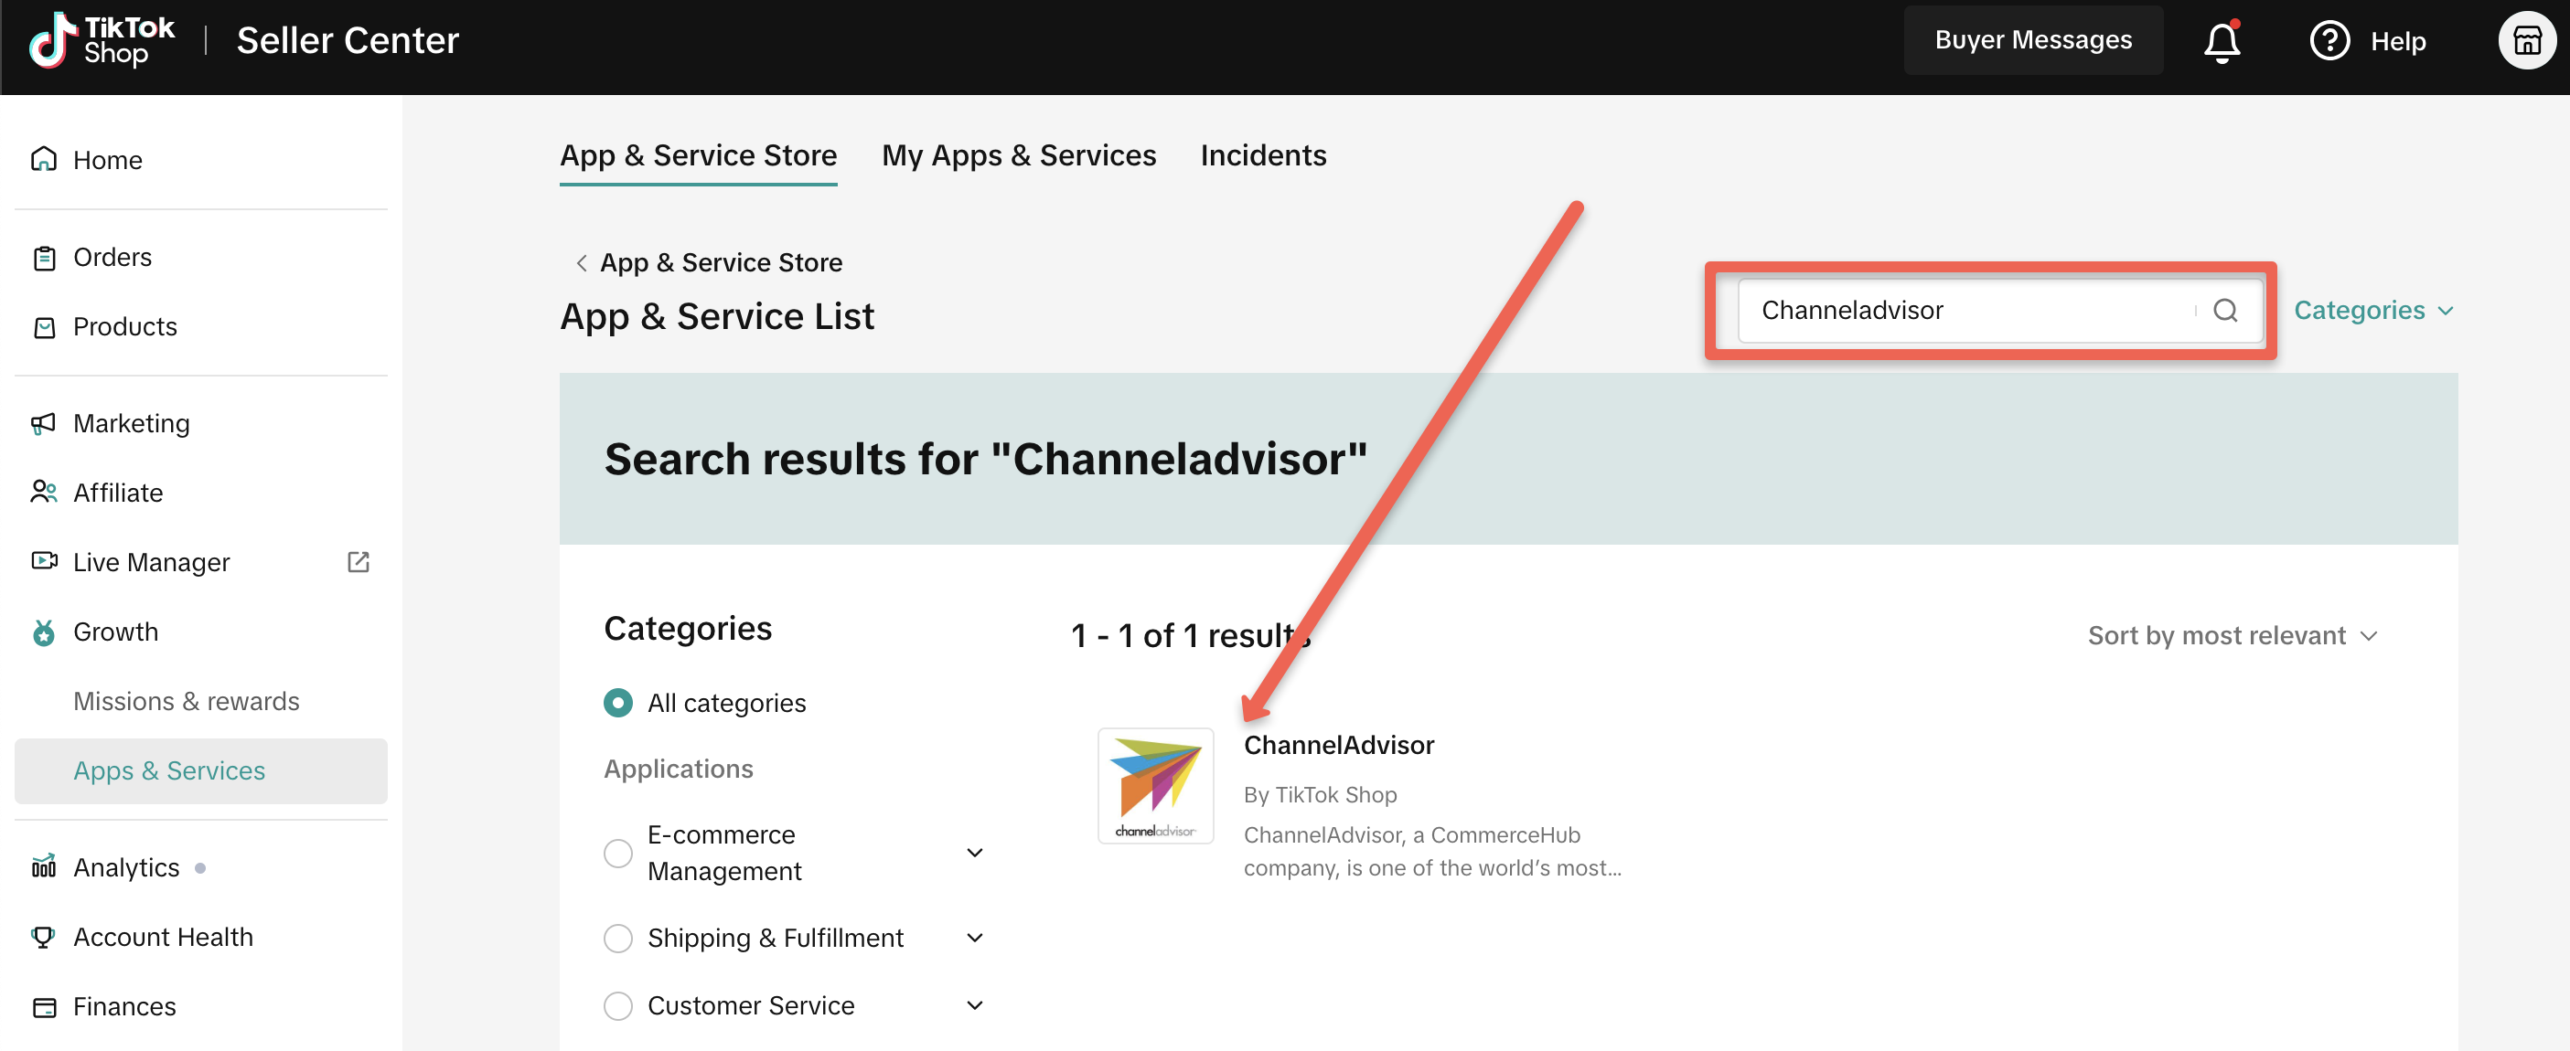Select the All categories radio button

(x=617, y=703)
